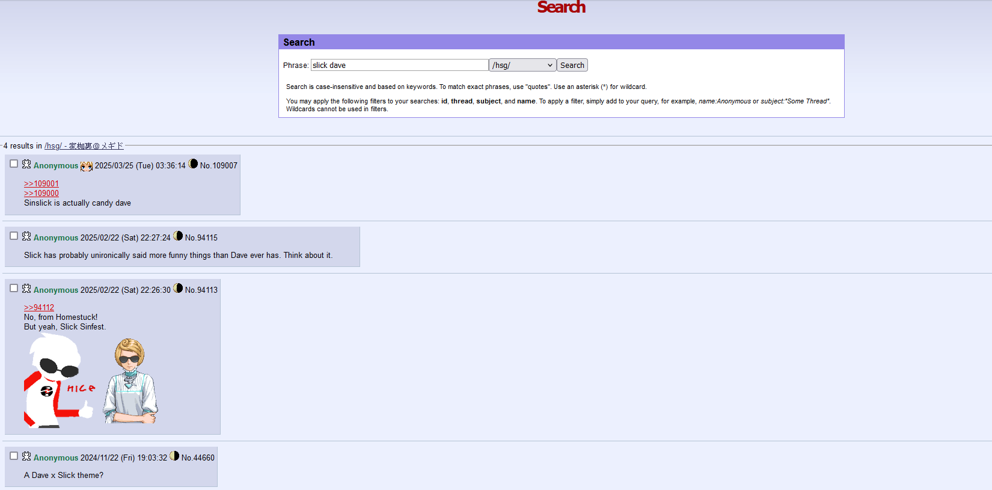Screen dimensions: 992x490
Task: Click the '4 results in' count text
Action: (x=23, y=146)
